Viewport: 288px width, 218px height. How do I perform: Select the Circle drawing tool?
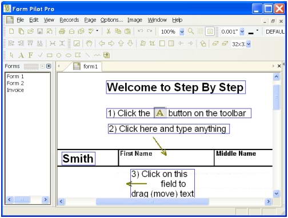tap(59, 55)
